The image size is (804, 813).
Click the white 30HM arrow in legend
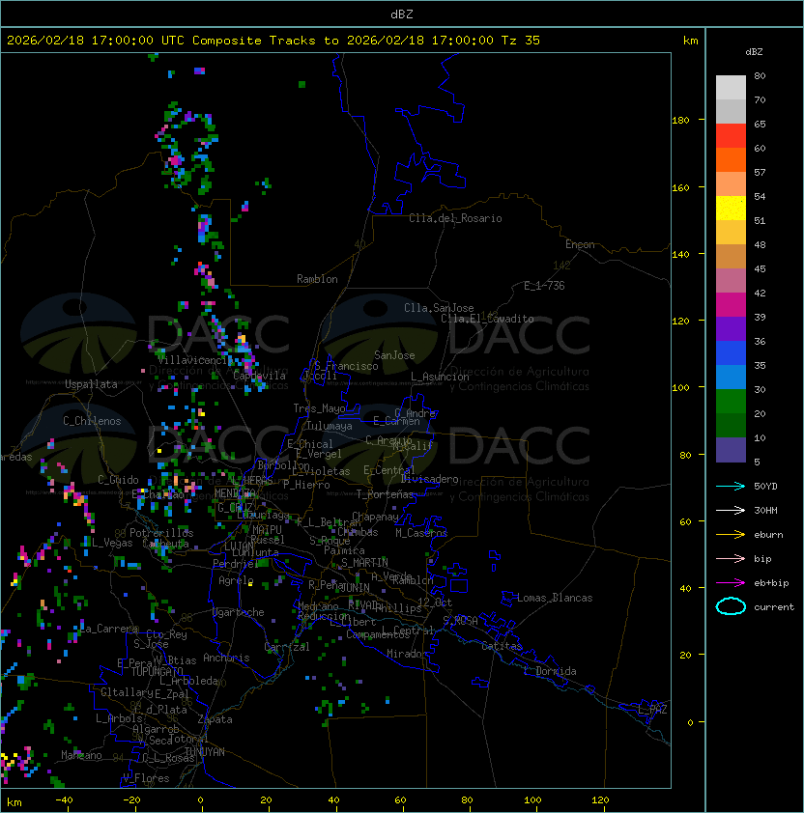pyautogui.click(x=731, y=510)
